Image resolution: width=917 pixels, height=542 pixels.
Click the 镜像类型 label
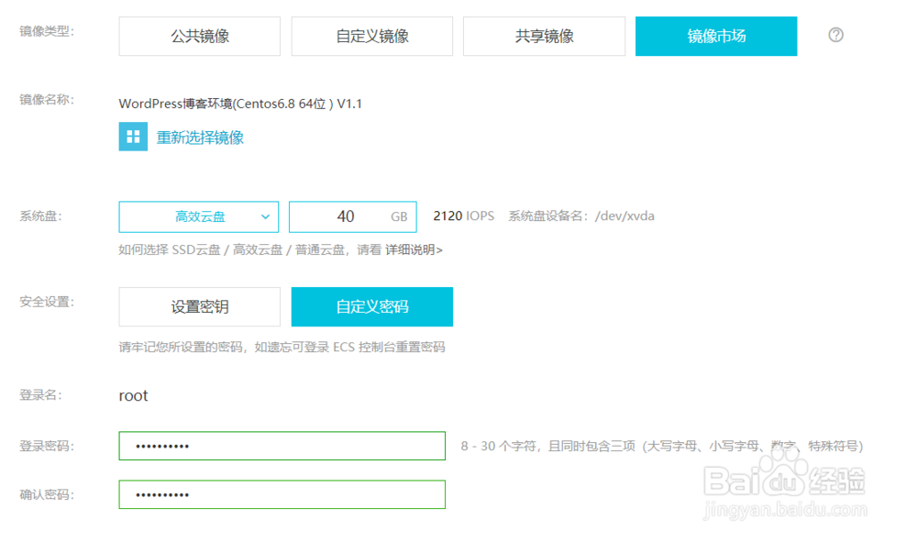click(47, 31)
